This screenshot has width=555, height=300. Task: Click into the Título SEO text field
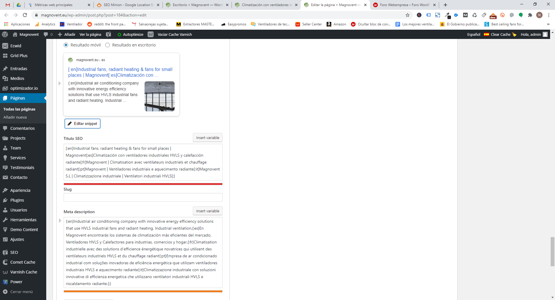[143, 162]
